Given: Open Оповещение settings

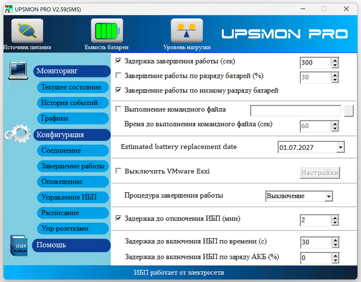Looking at the screenshot, I should coord(73,182).
